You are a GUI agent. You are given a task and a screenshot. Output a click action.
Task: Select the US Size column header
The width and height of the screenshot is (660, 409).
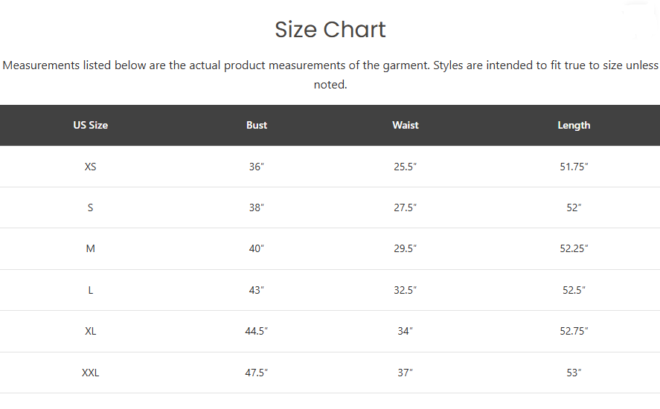tap(91, 125)
